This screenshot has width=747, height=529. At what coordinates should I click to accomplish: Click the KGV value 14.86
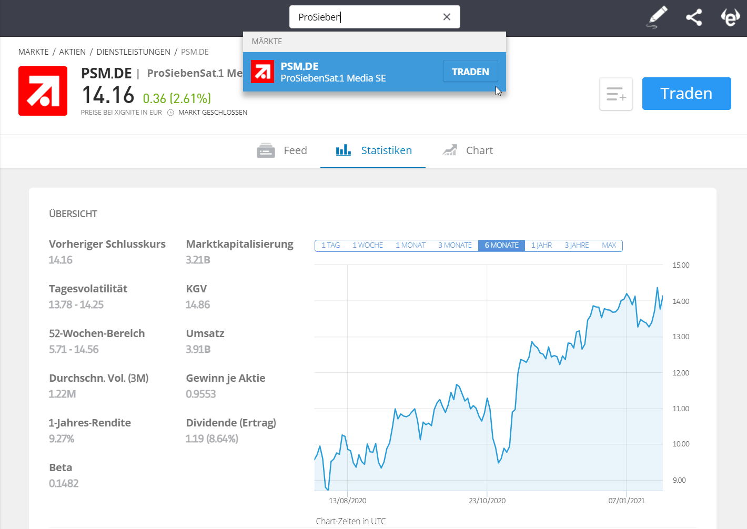click(x=198, y=304)
